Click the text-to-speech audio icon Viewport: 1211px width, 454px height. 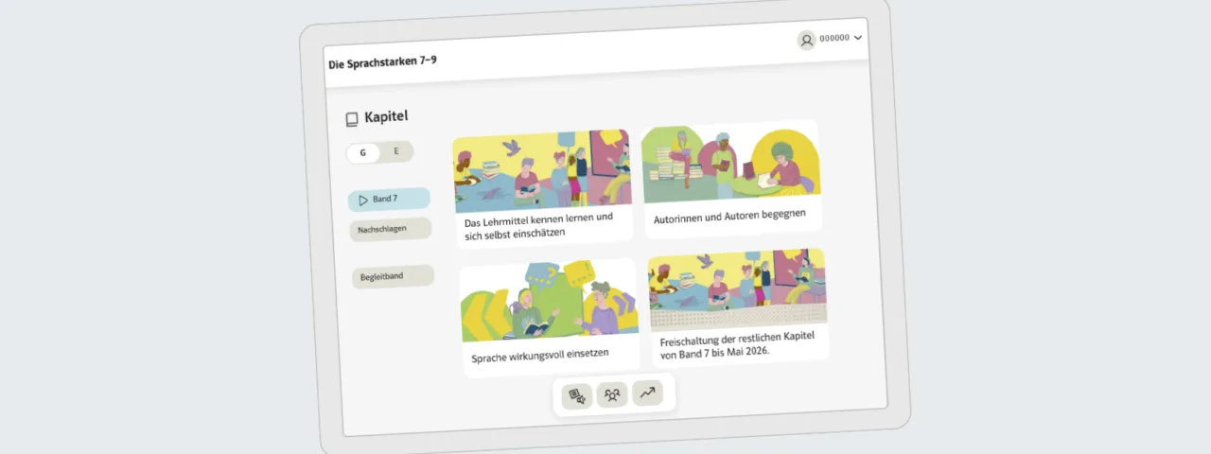click(576, 397)
